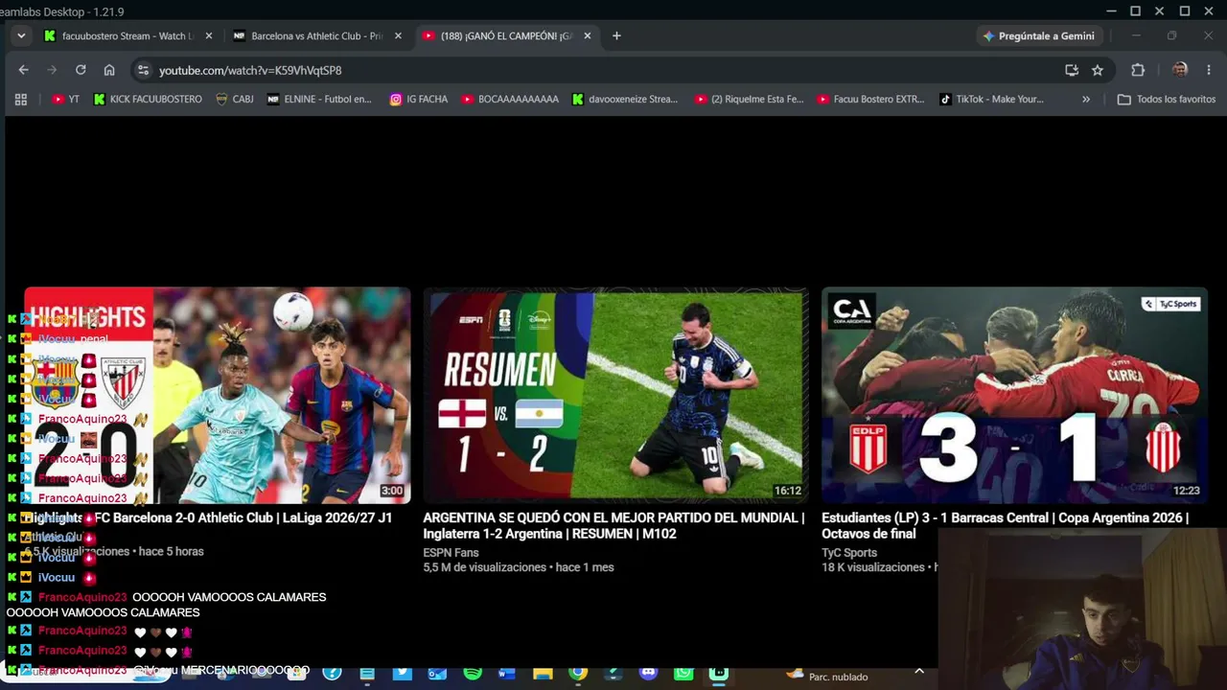Open the davooxeneize Stream bookmark
1227x690 pixels.
click(x=625, y=99)
